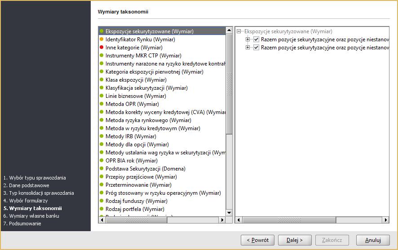Select Metody dla opcji (Wymiar)
398x250 pixels.
pos(162,145)
